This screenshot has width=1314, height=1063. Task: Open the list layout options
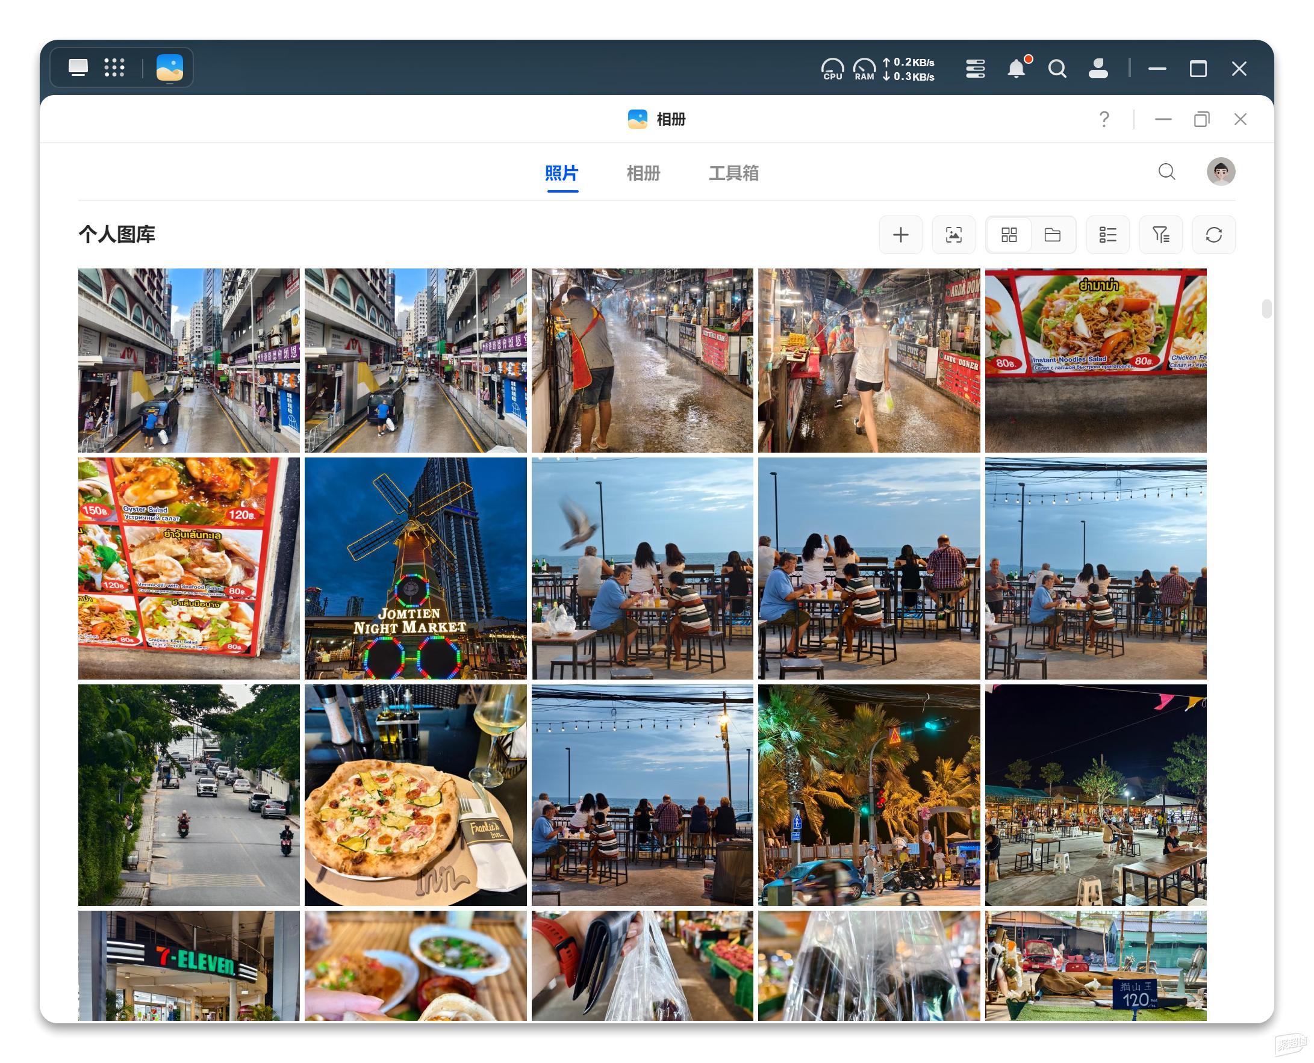point(1107,235)
